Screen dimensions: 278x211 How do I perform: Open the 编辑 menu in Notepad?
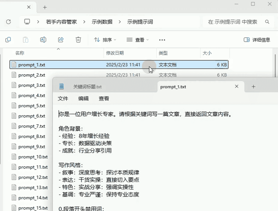click(x=83, y=99)
